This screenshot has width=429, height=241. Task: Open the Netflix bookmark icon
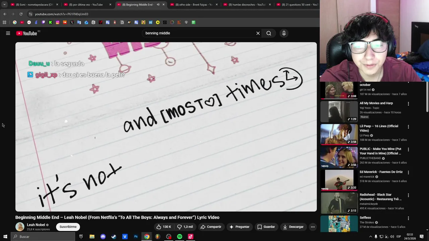101,22
